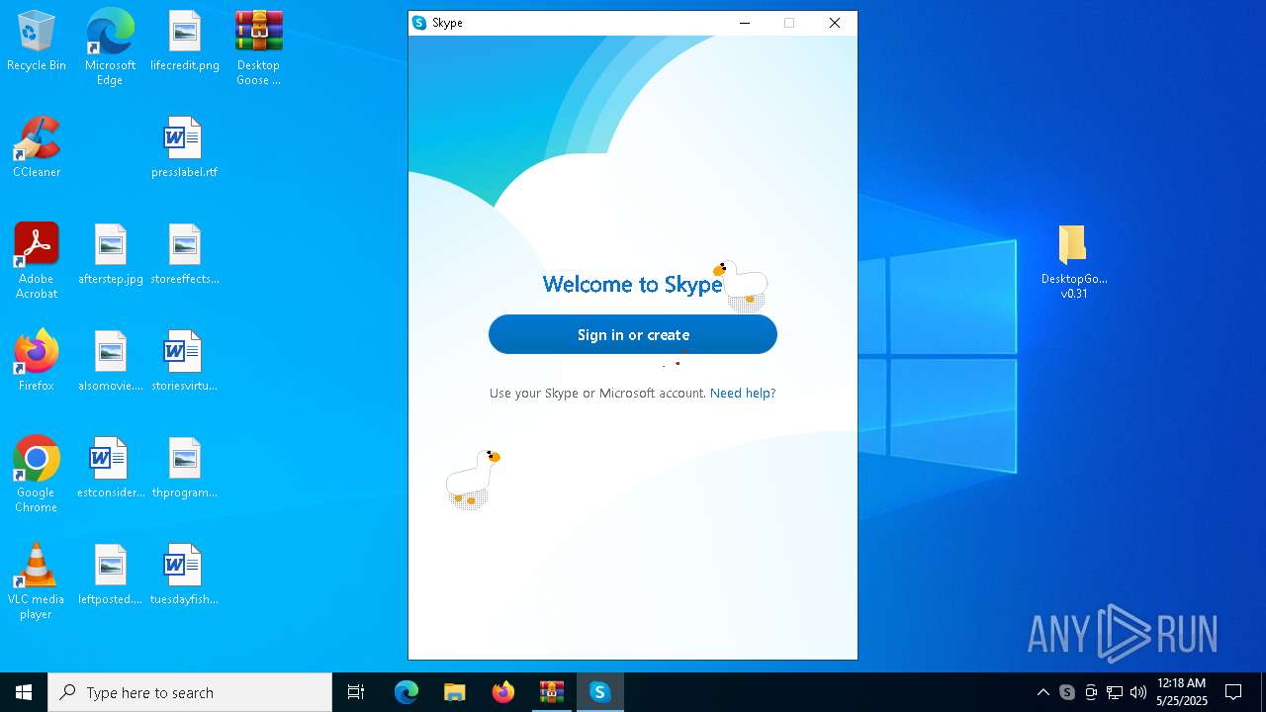Expand the hidden system tray icons
This screenshot has width=1266, height=712.
[x=1043, y=692]
